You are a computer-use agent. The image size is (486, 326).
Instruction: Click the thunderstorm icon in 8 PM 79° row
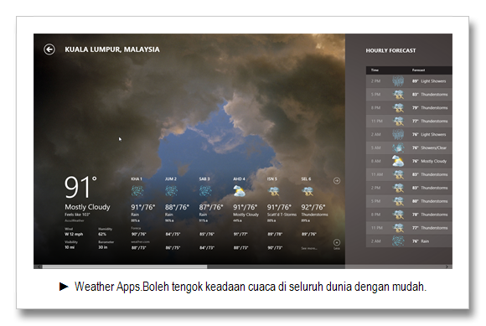398,107
